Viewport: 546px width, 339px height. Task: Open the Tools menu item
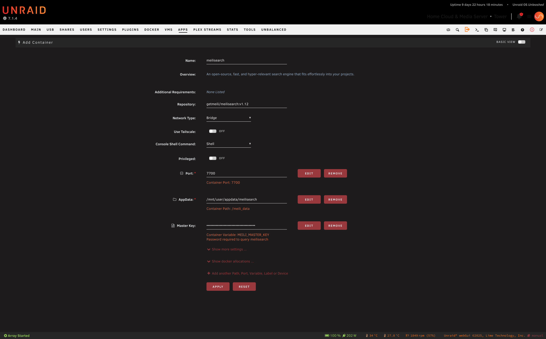coord(250,30)
